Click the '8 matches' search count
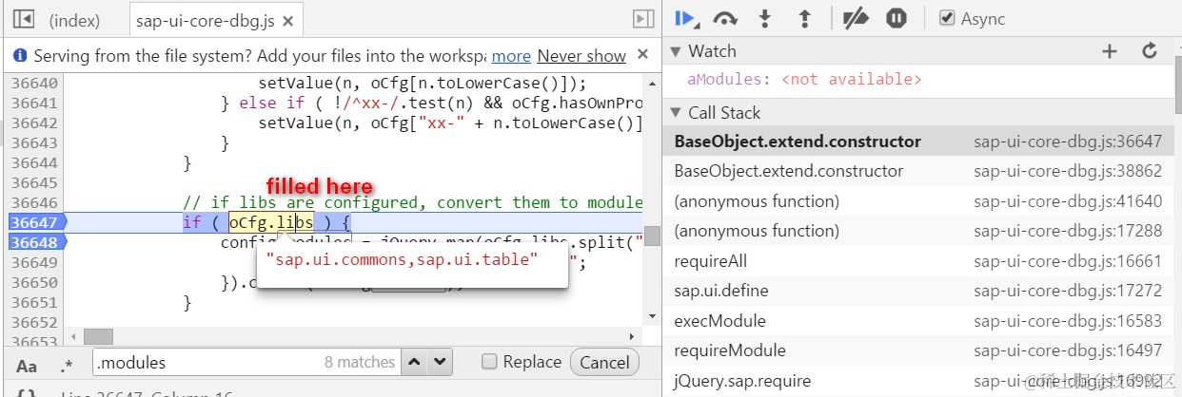 tap(359, 362)
